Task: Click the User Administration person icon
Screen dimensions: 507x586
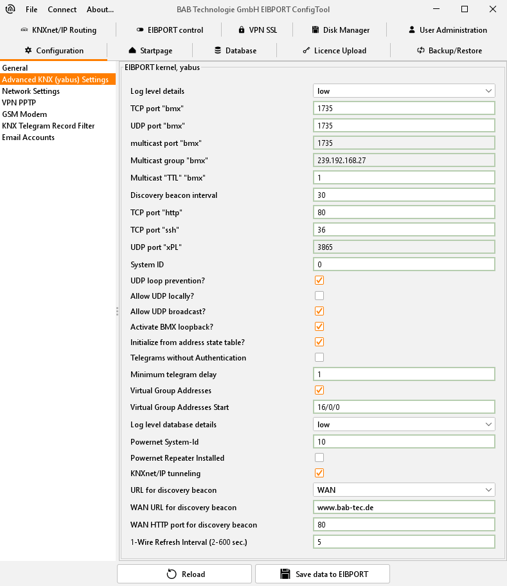Action: click(412, 30)
